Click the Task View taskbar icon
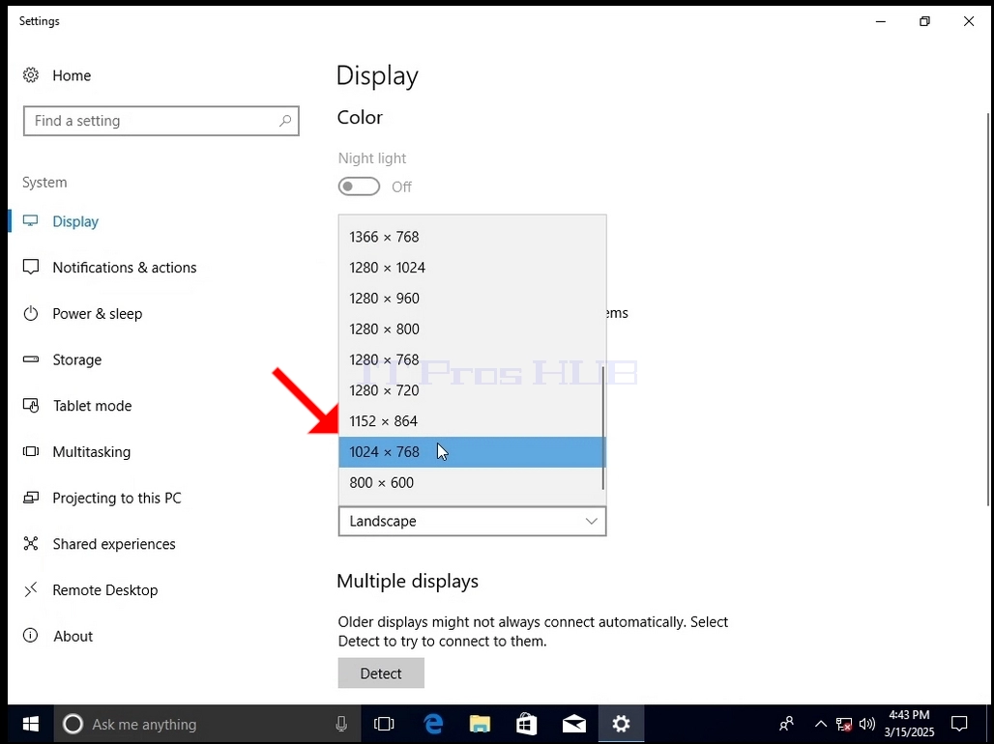The height and width of the screenshot is (744, 994). click(x=384, y=724)
